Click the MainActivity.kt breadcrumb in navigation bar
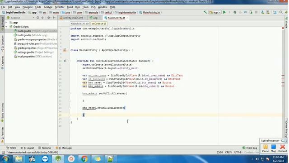 pos(149,12)
